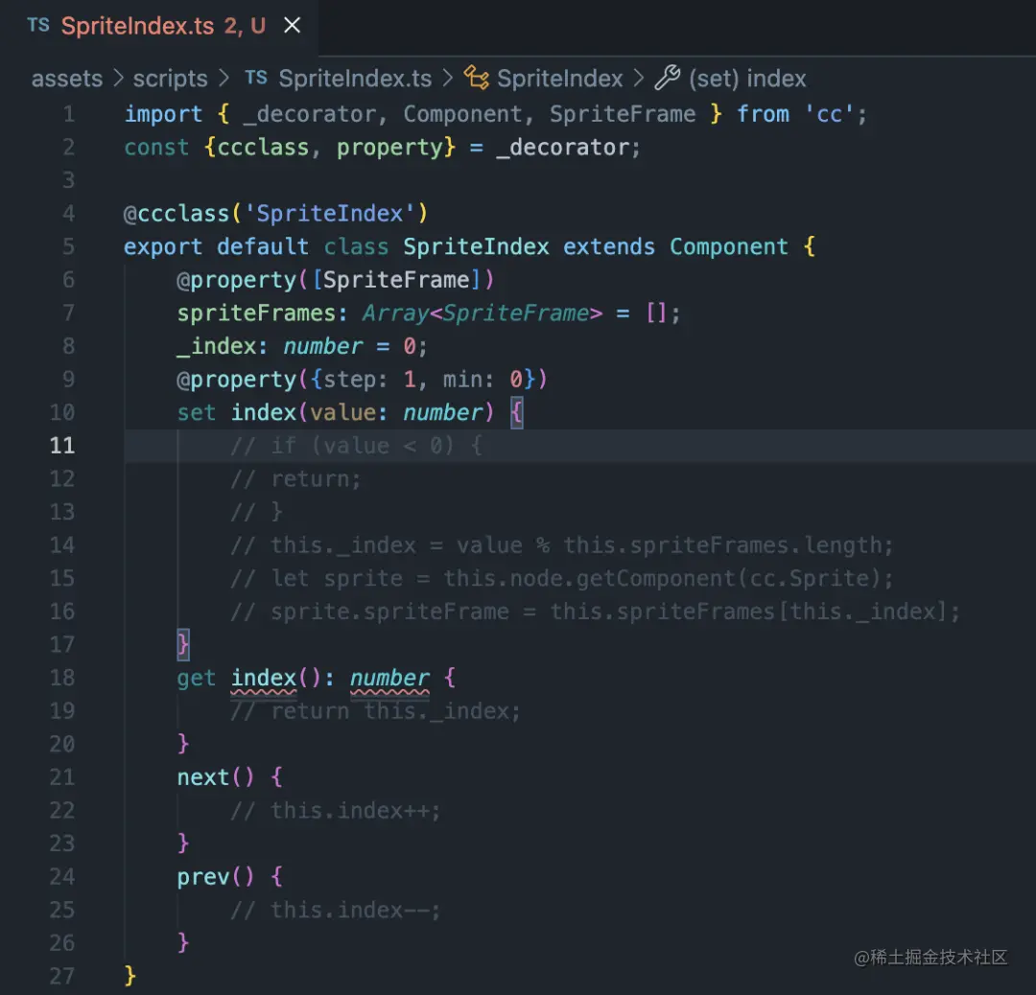
Task: Click comment with 'this._index = value %'
Action: [561, 545]
